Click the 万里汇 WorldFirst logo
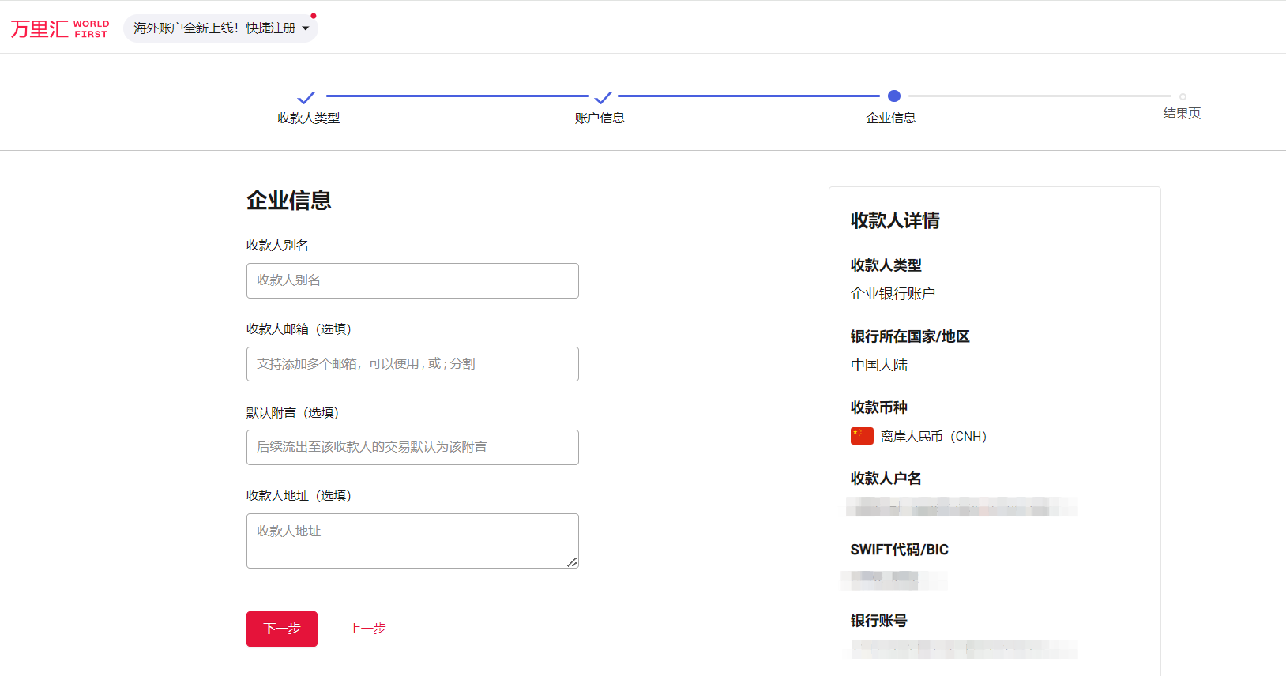This screenshot has width=1286, height=676. pyautogui.click(x=59, y=29)
